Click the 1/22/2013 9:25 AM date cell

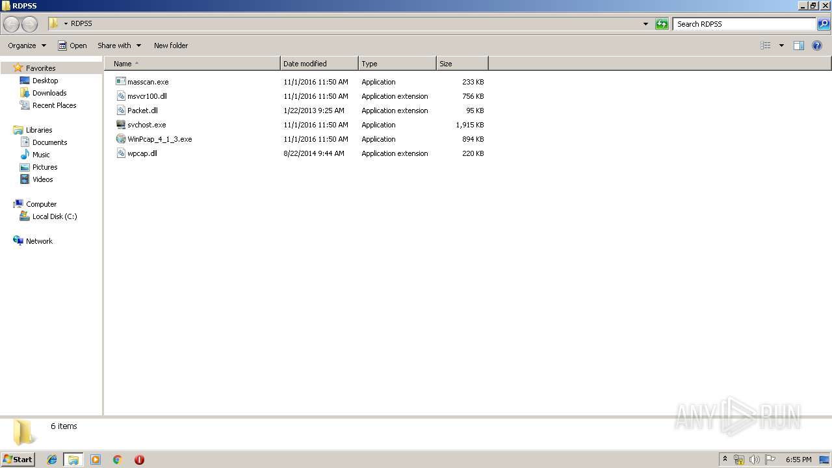[x=314, y=110]
